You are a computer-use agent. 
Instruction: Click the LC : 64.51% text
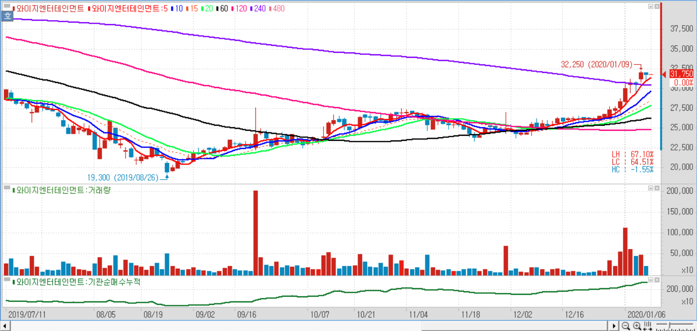pyautogui.click(x=633, y=161)
